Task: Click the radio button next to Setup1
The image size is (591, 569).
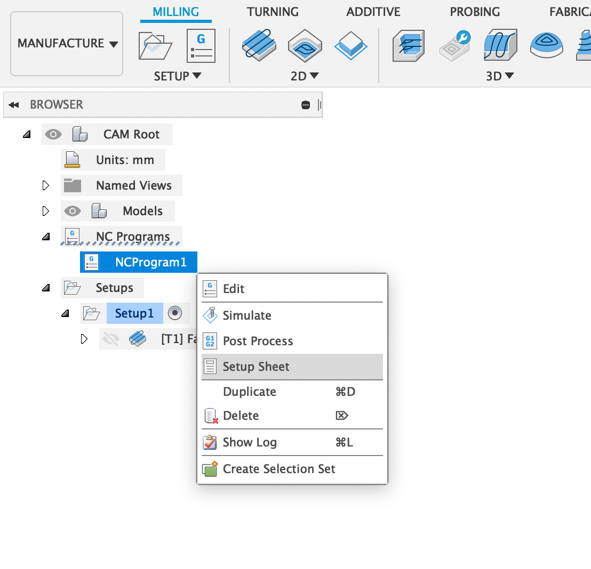Action: tap(177, 313)
